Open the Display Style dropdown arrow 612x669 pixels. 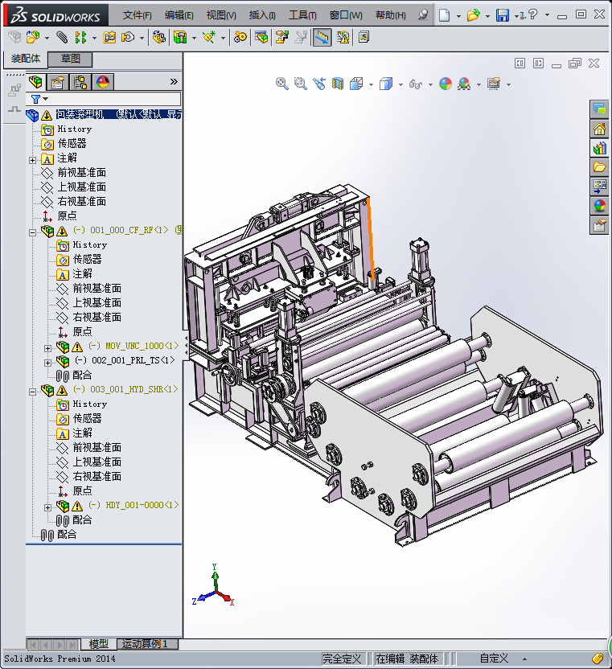400,84
